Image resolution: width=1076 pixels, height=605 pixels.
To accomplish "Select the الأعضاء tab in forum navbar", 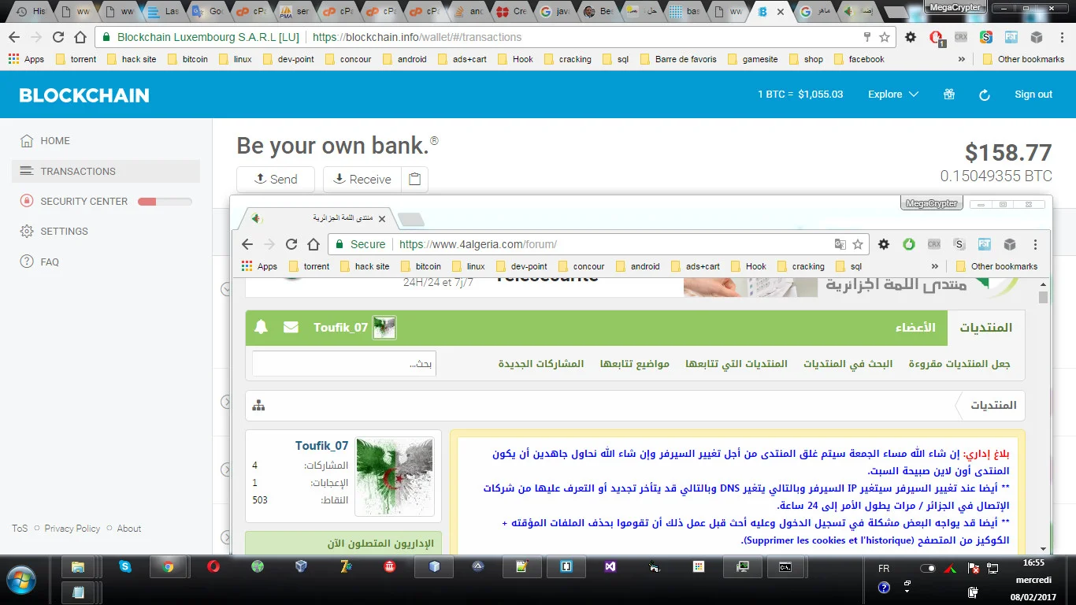I will click(915, 328).
